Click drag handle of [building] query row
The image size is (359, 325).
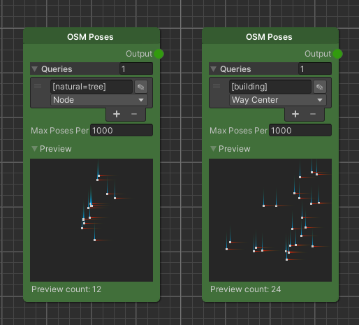[x=217, y=86]
